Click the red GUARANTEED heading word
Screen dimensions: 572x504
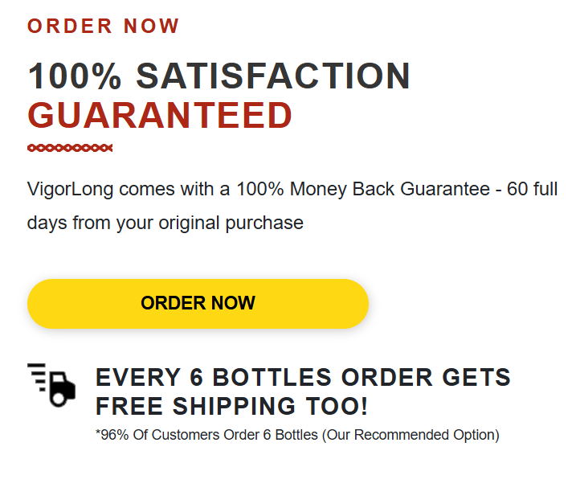tap(160, 115)
